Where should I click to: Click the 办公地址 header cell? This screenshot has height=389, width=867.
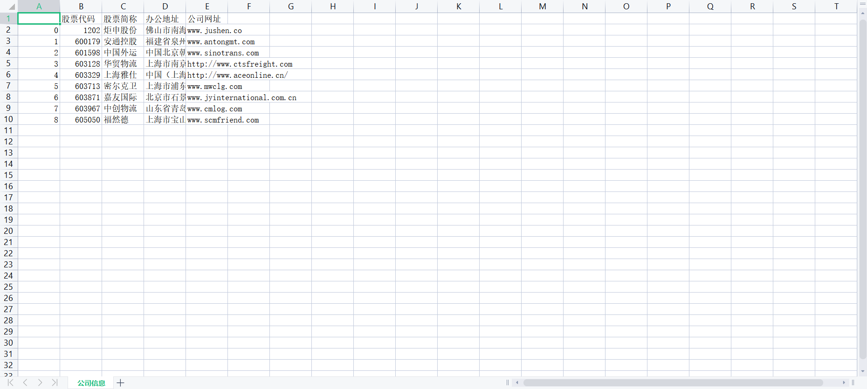[x=165, y=19]
